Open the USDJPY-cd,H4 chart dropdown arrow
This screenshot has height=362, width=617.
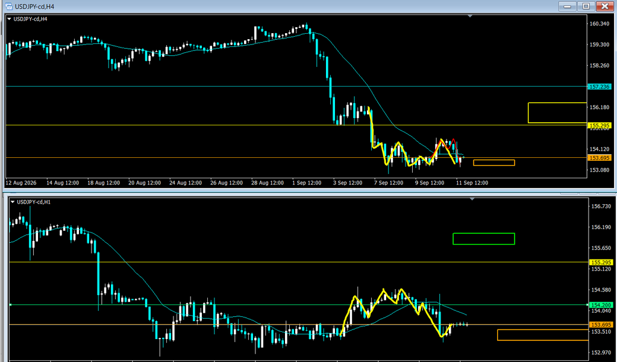pos(10,19)
